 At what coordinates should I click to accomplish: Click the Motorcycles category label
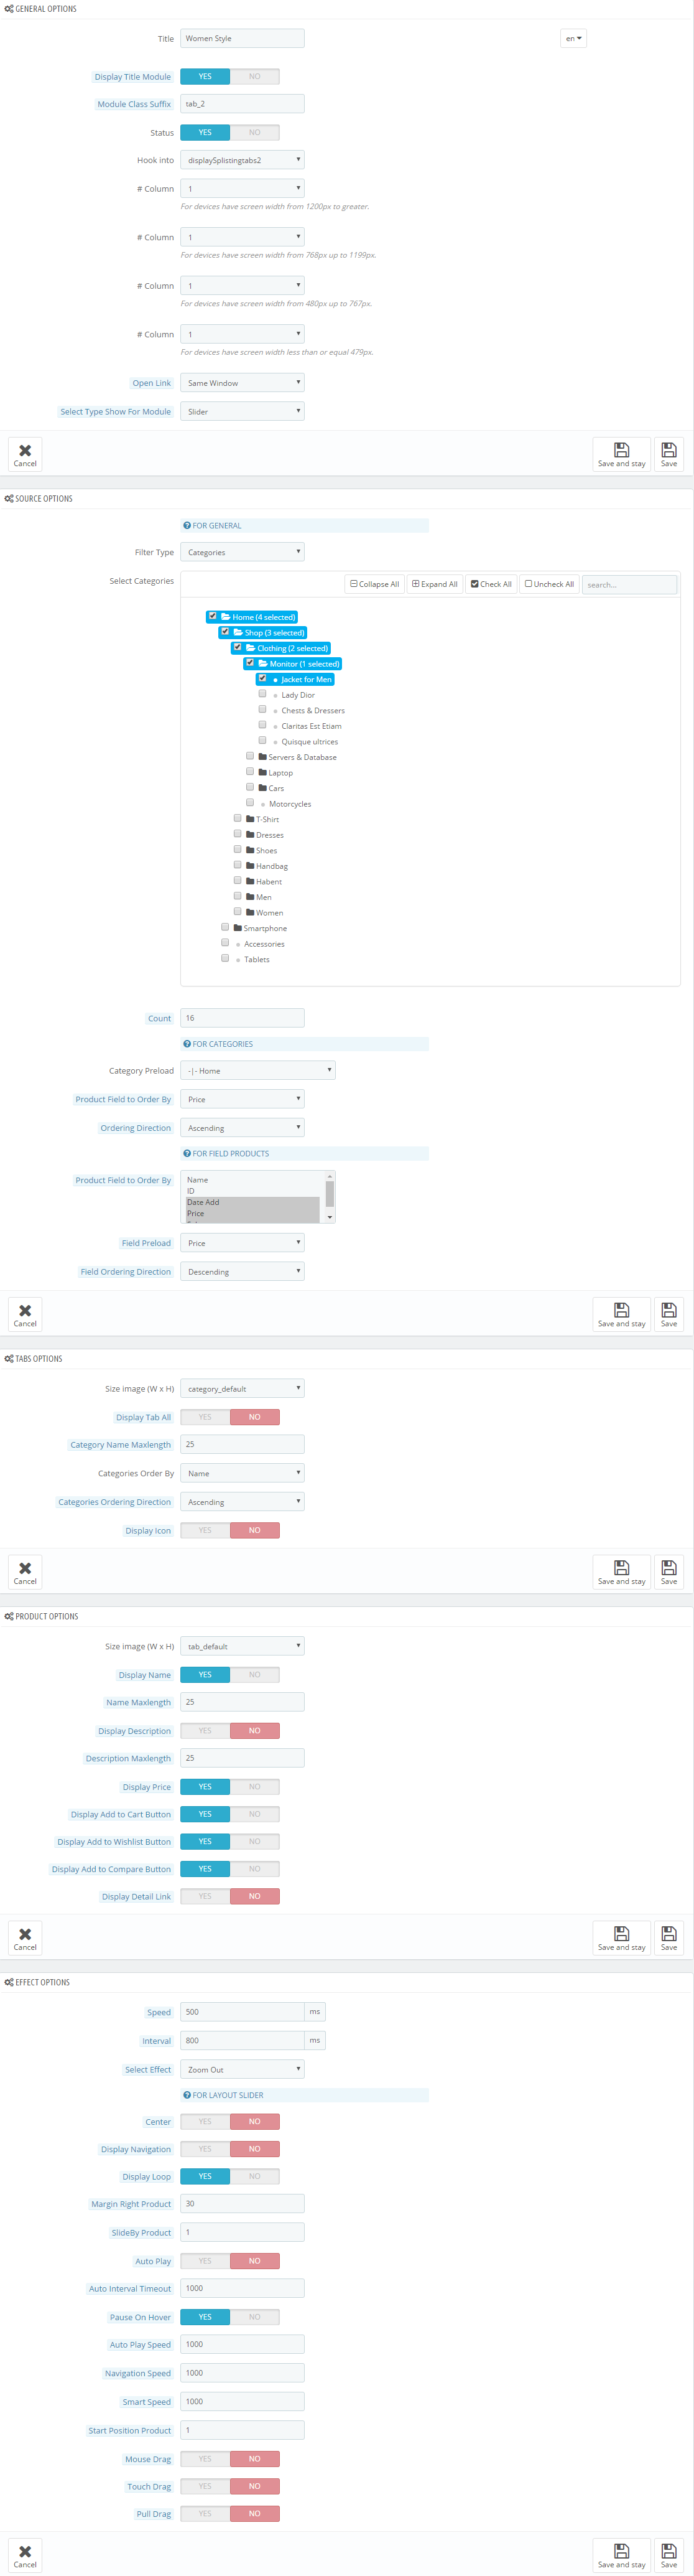290,804
